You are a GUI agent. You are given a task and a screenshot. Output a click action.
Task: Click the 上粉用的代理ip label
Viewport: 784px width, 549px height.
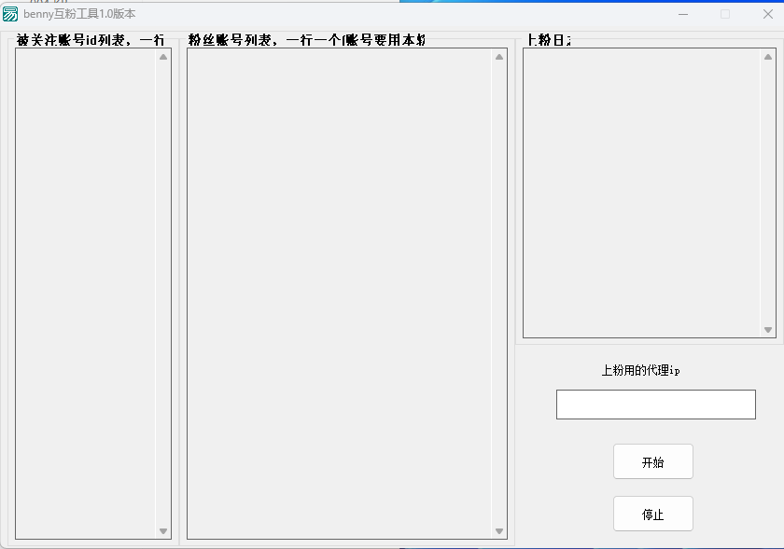[640, 370]
